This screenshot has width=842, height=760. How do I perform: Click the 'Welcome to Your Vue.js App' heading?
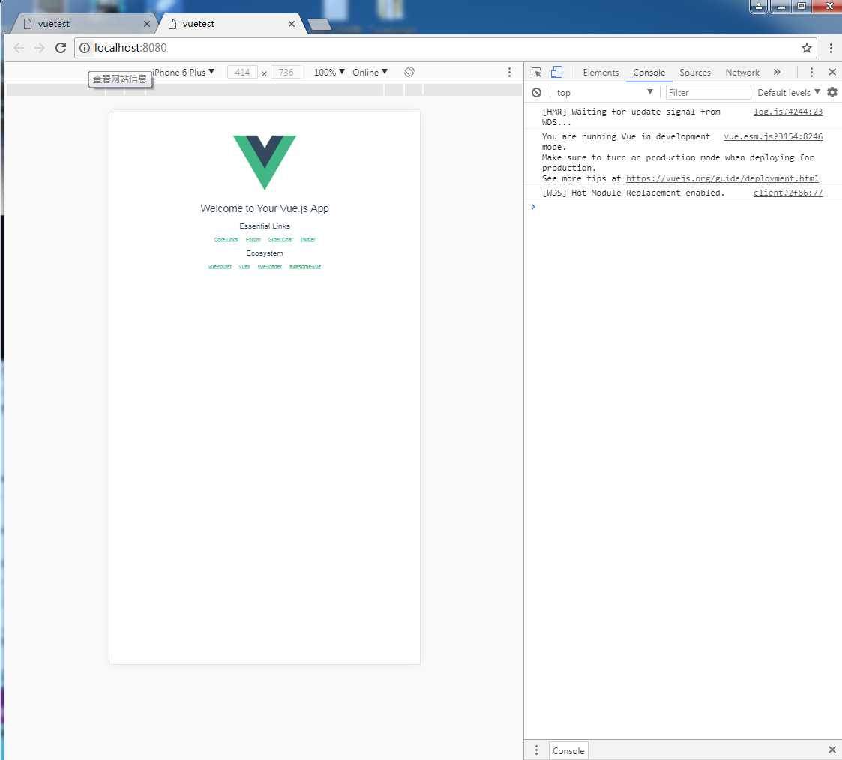click(264, 208)
